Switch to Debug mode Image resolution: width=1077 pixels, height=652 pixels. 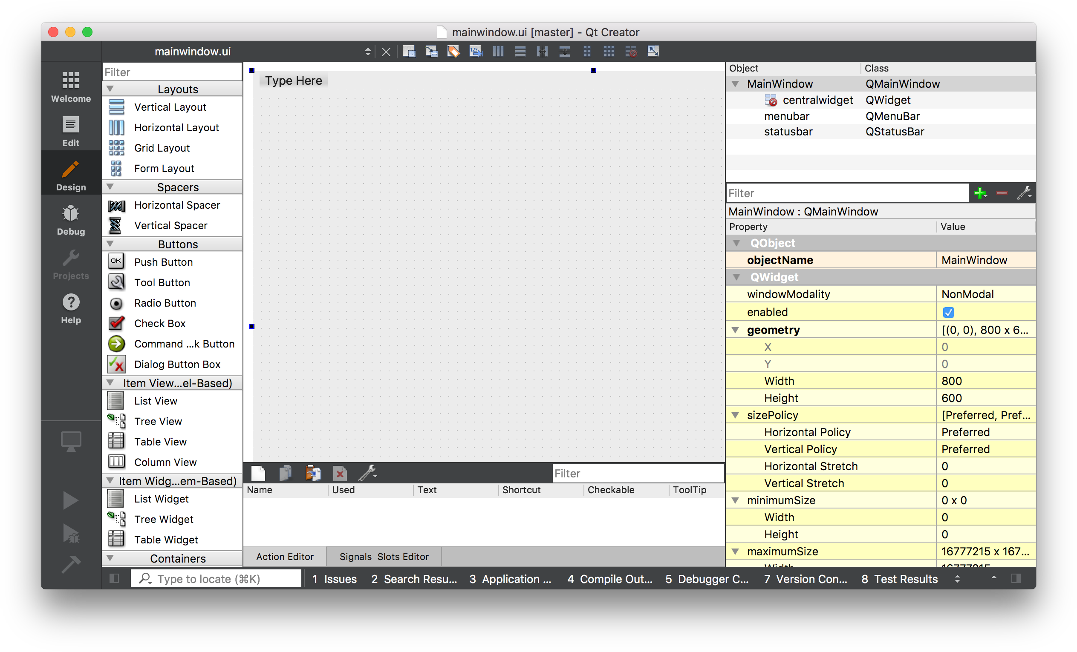tap(70, 218)
